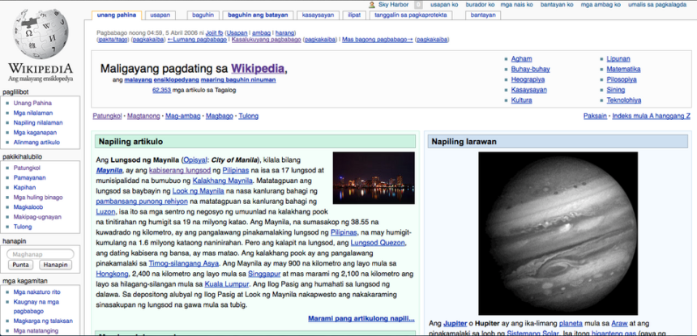The image size is (697, 336).
Task: Open the Manila skyline night thumbnail
Action: pyautogui.click(x=374, y=178)
